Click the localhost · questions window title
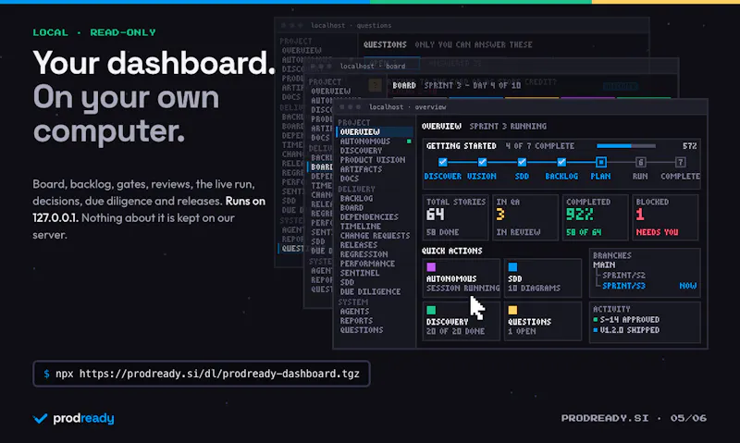This screenshot has height=443, width=740. pyautogui.click(x=351, y=26)
